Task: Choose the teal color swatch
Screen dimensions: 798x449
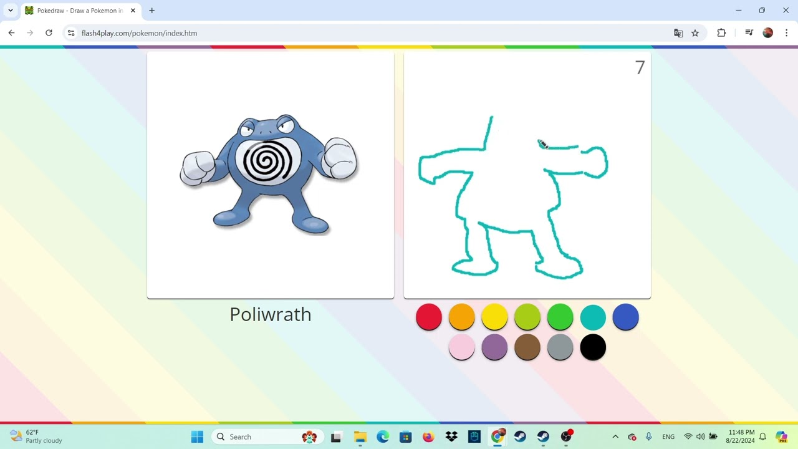Action: (593, 317)
